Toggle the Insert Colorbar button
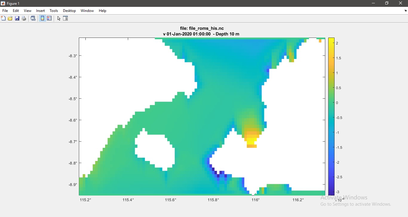This screenshot has height=217, width=408. tap(42, 18)
